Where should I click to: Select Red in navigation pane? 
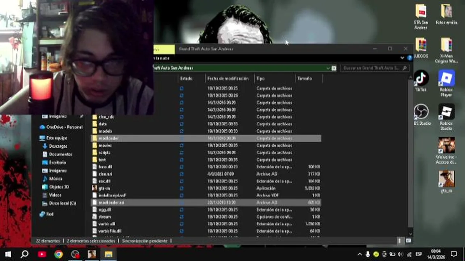tap(46, 214)
